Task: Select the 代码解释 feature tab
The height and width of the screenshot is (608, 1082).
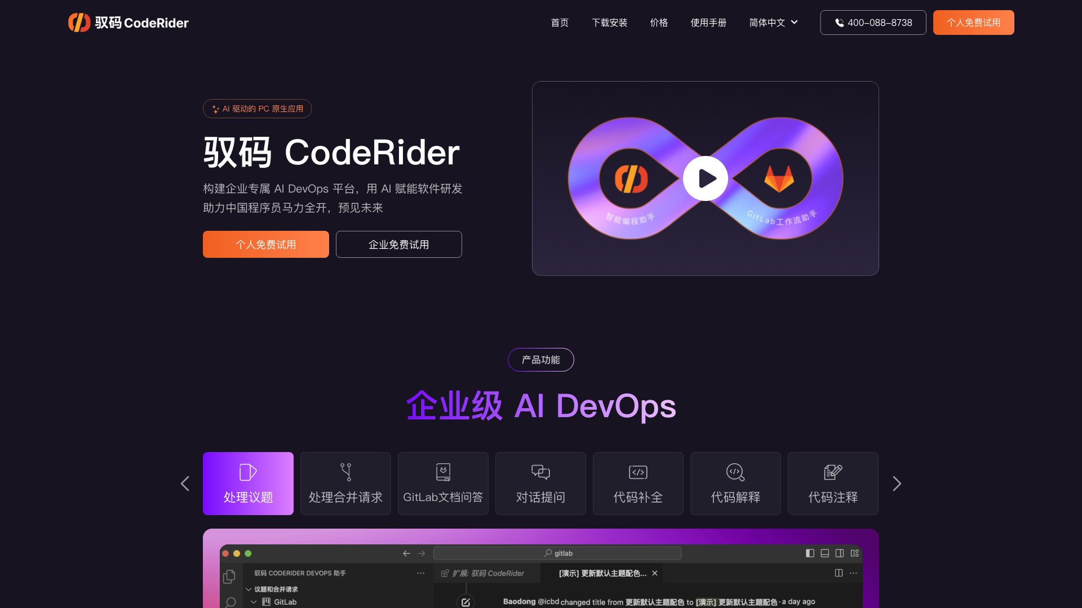Action: [735, 484]
